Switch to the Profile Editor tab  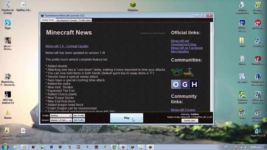point(85,20)
